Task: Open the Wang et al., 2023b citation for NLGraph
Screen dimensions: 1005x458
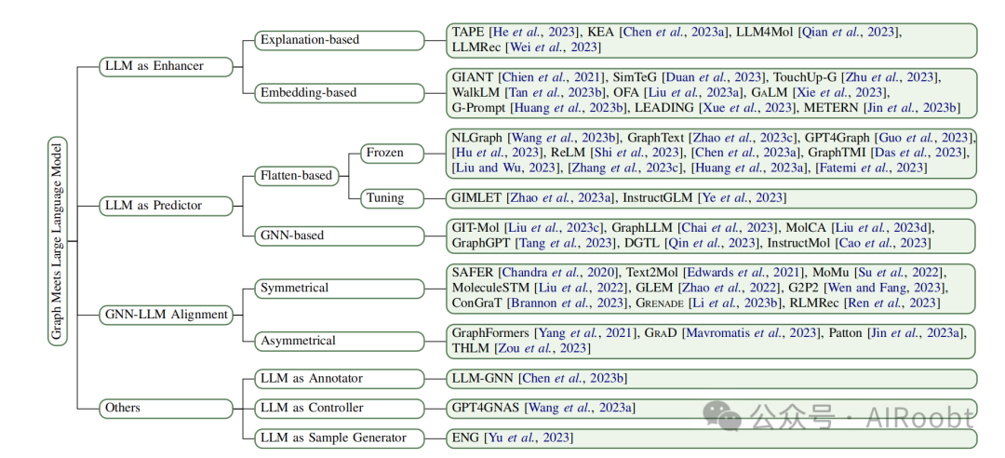Action: pyautogui.click(x=563, y=138)
